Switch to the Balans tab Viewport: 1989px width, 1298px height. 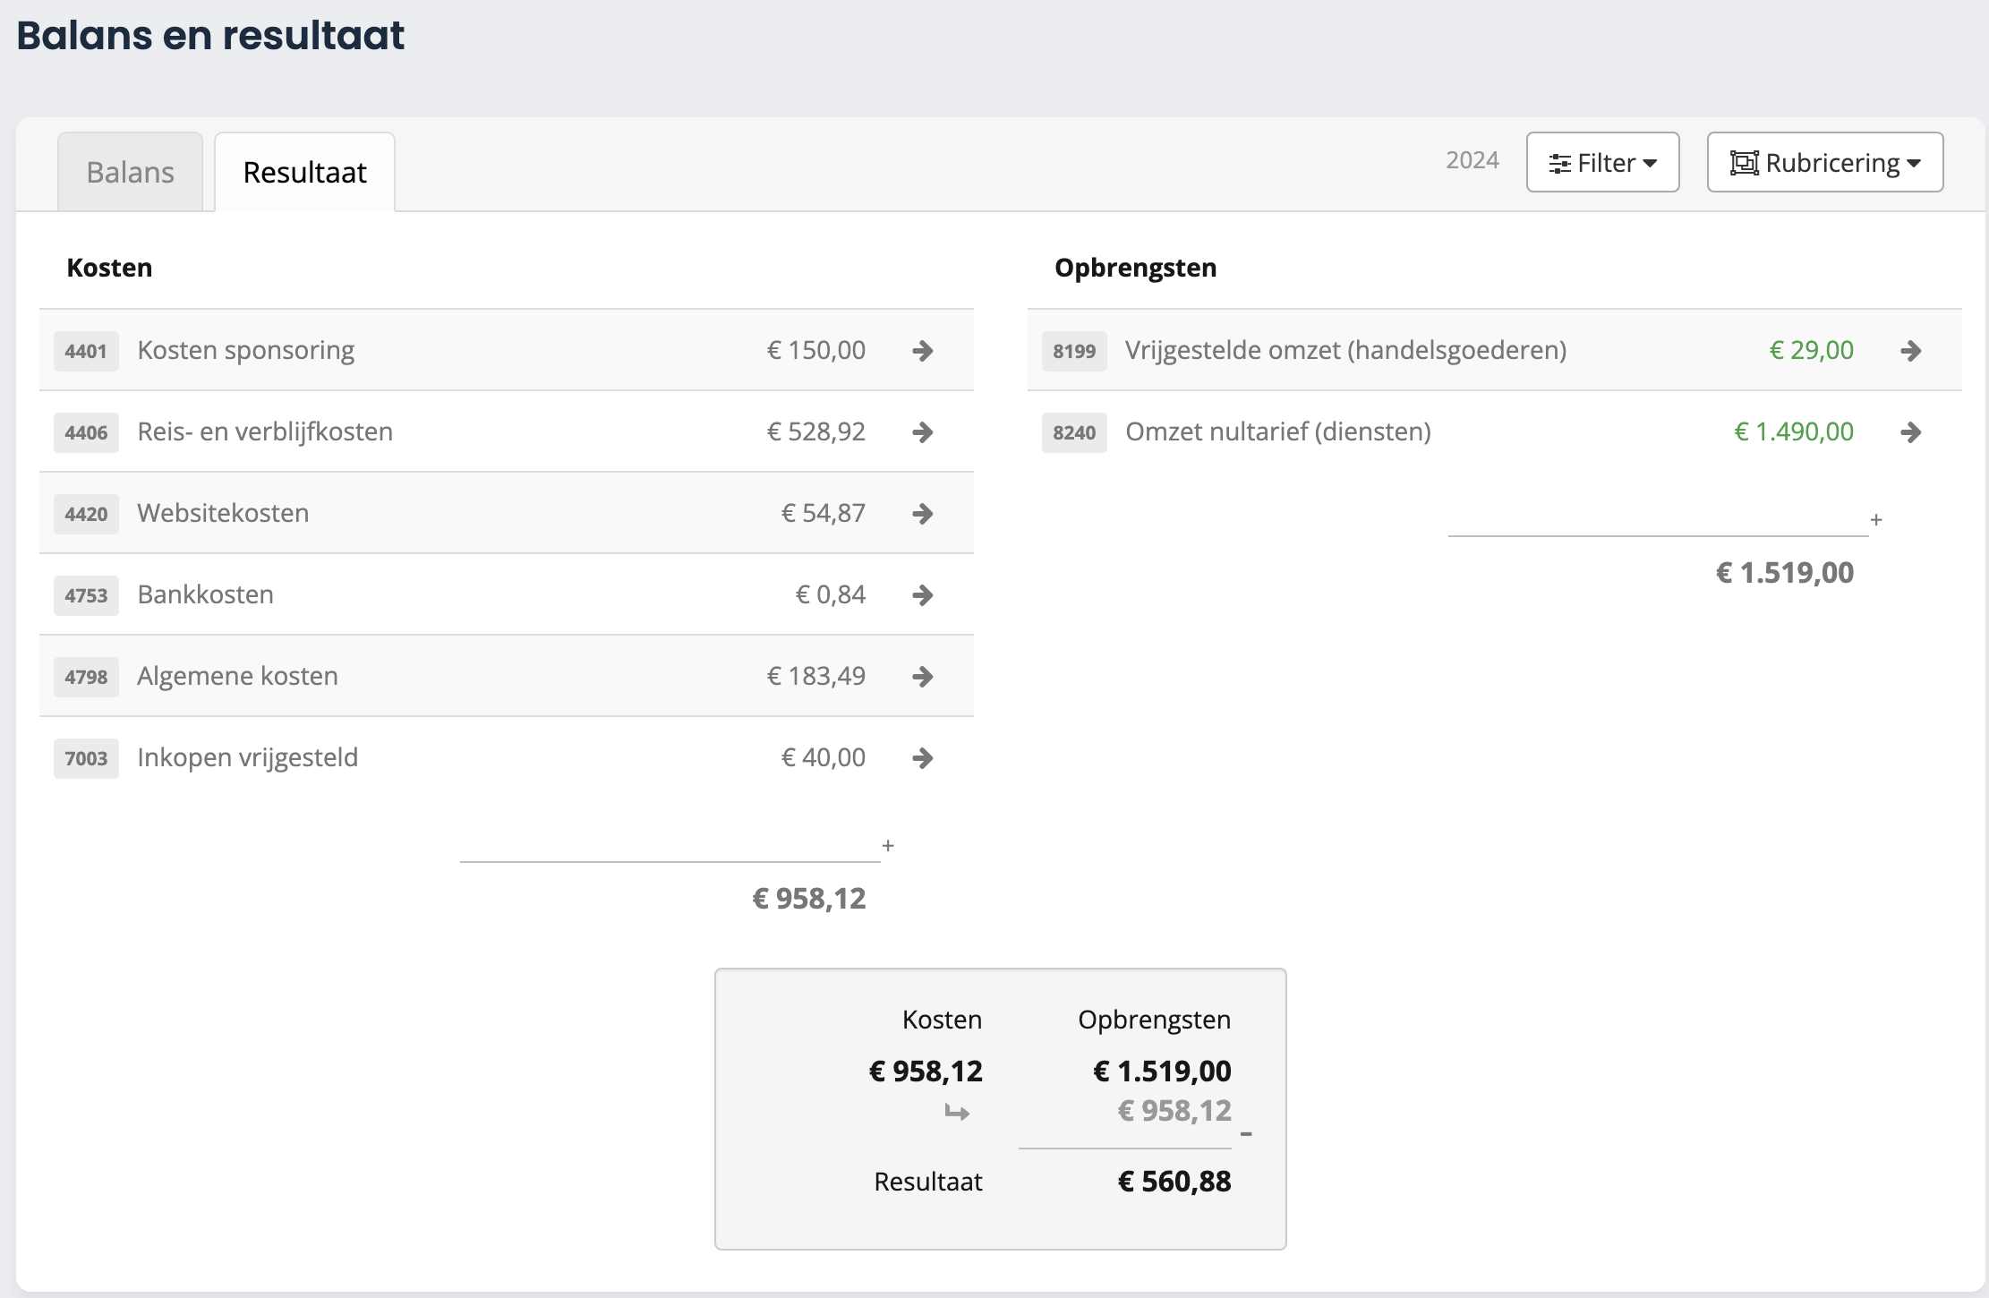tap(130, 172)
